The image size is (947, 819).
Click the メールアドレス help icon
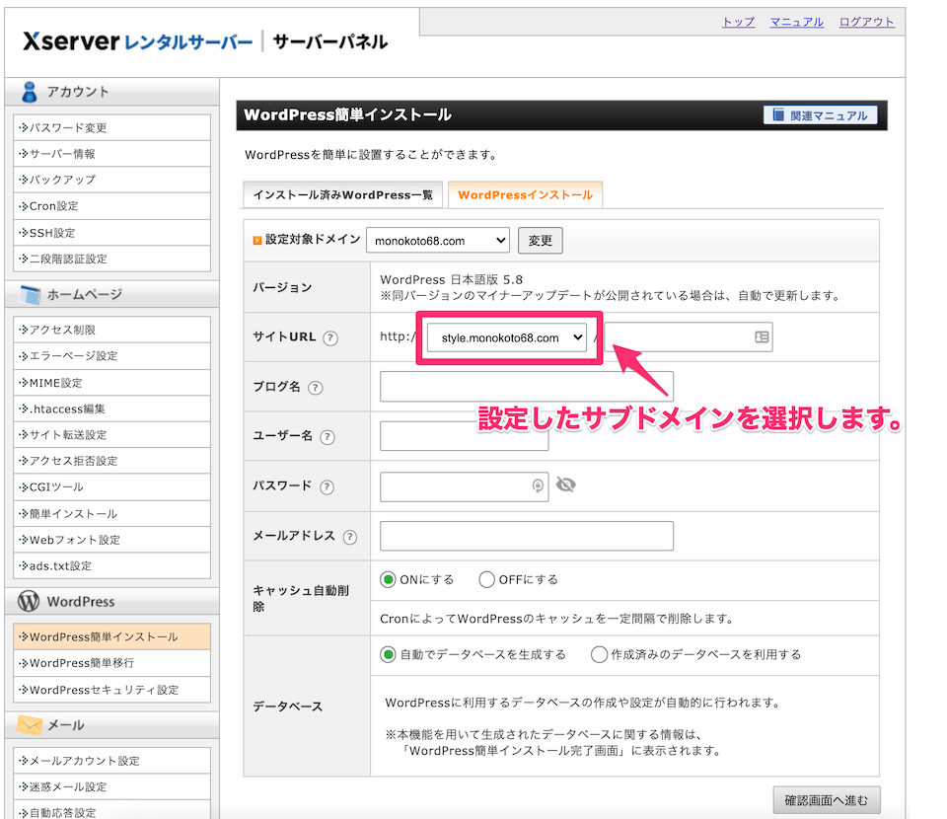coord(352,537)
